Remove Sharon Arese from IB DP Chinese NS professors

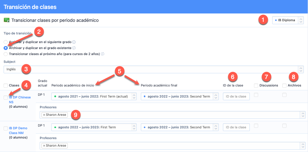[x=44, y=115]
